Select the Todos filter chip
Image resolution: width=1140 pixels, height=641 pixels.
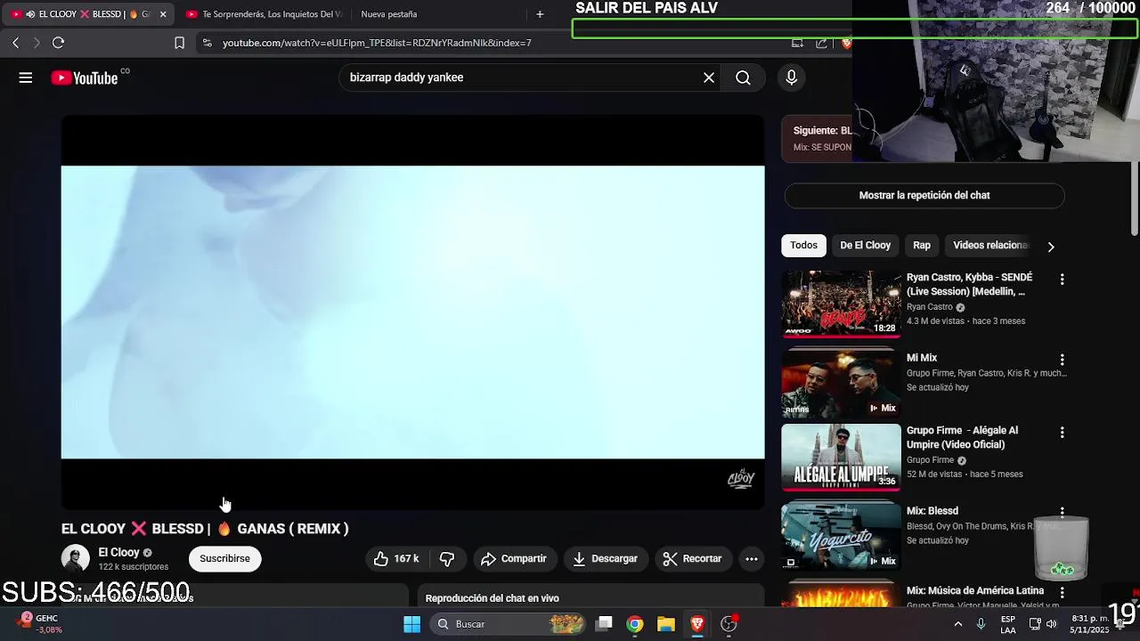click(x=803, y=246)
